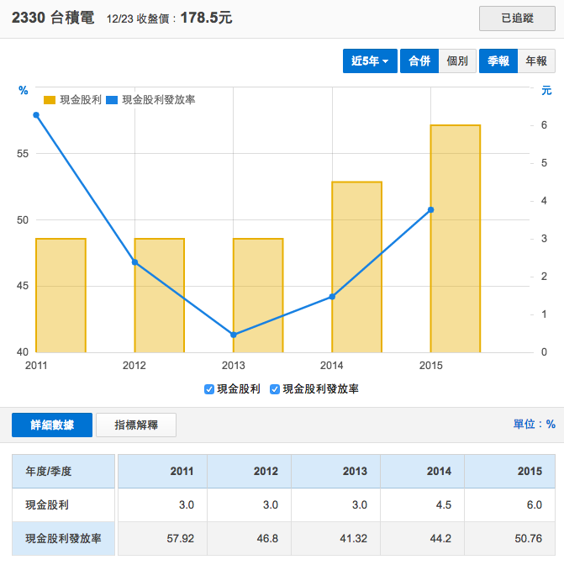564x565 pixels.
Task: Open the 詳細數據 tab
Action: coord(52,425)
